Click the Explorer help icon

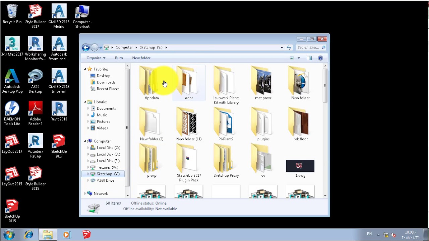(x=320, y=58)
